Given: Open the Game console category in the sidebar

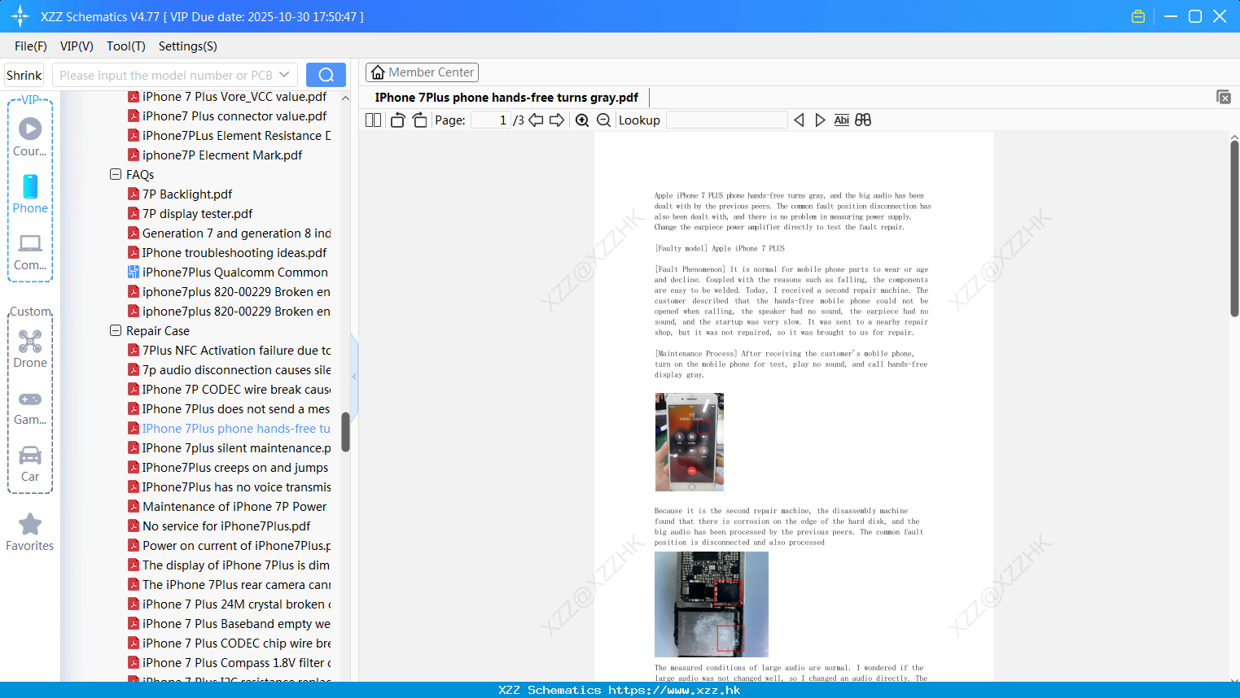Looking at the screenshot, I should point(30,407).
